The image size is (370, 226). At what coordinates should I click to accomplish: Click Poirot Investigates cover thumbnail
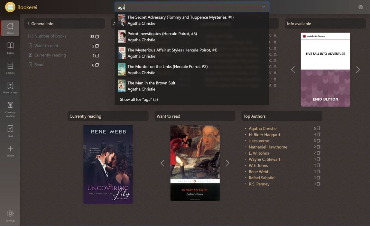pyautogui.click(x=122, y=37)
